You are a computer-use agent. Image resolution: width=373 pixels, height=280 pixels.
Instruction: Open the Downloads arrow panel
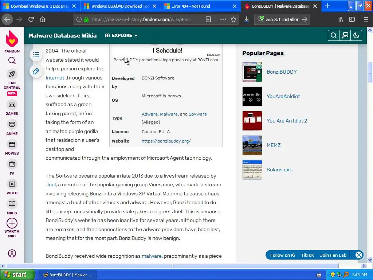pos(247,19)
